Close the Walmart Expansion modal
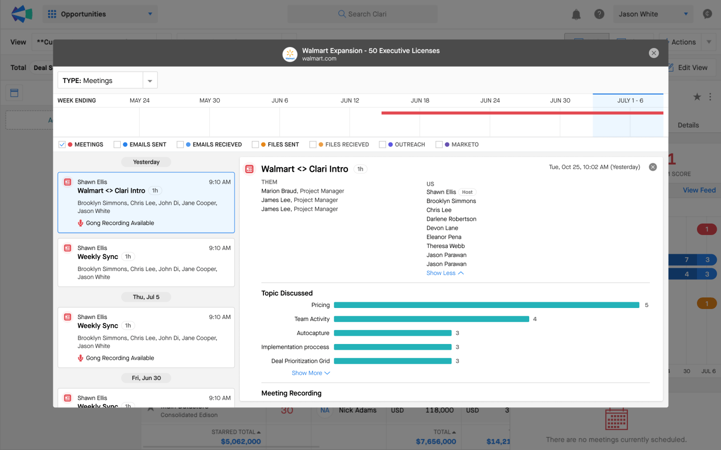 click(x=653, y=53)
